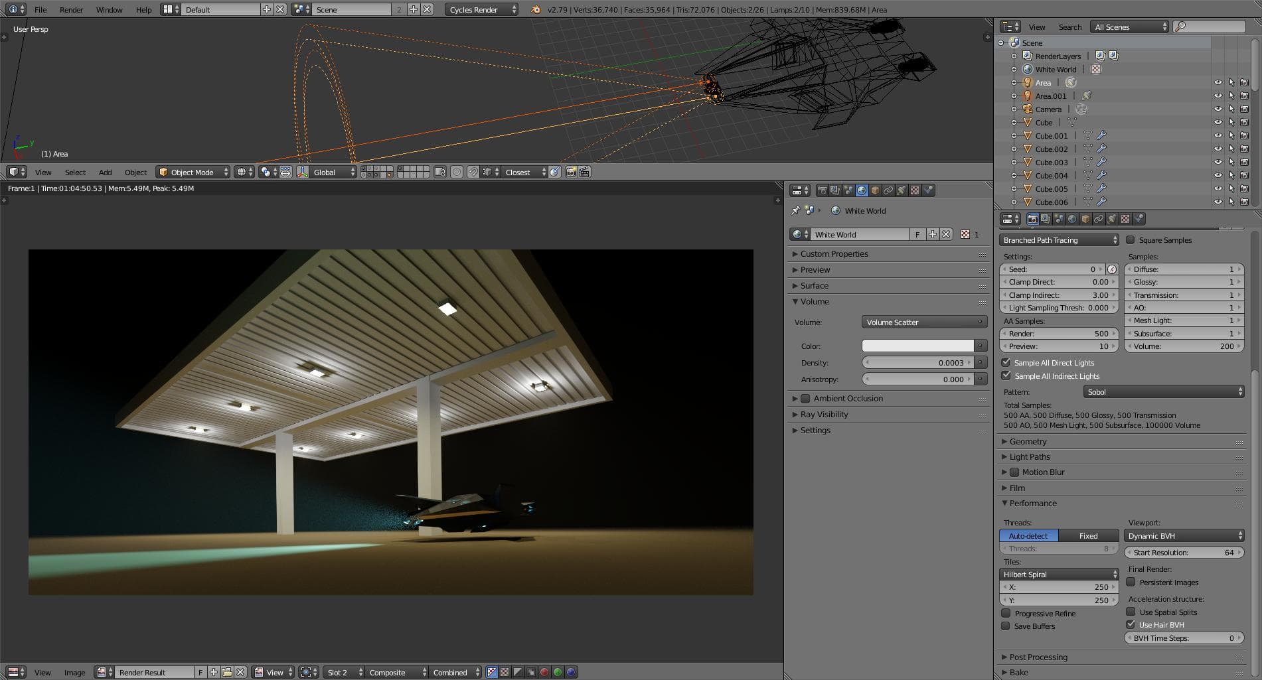Click the 3D manipulator toggle icon
1262x680 pixels.
[303, 172]
